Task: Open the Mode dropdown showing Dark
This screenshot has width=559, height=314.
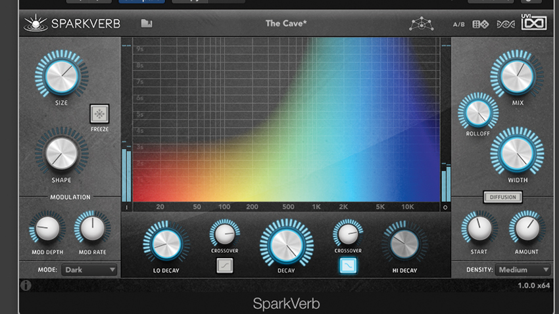Action: click(89, 270)
